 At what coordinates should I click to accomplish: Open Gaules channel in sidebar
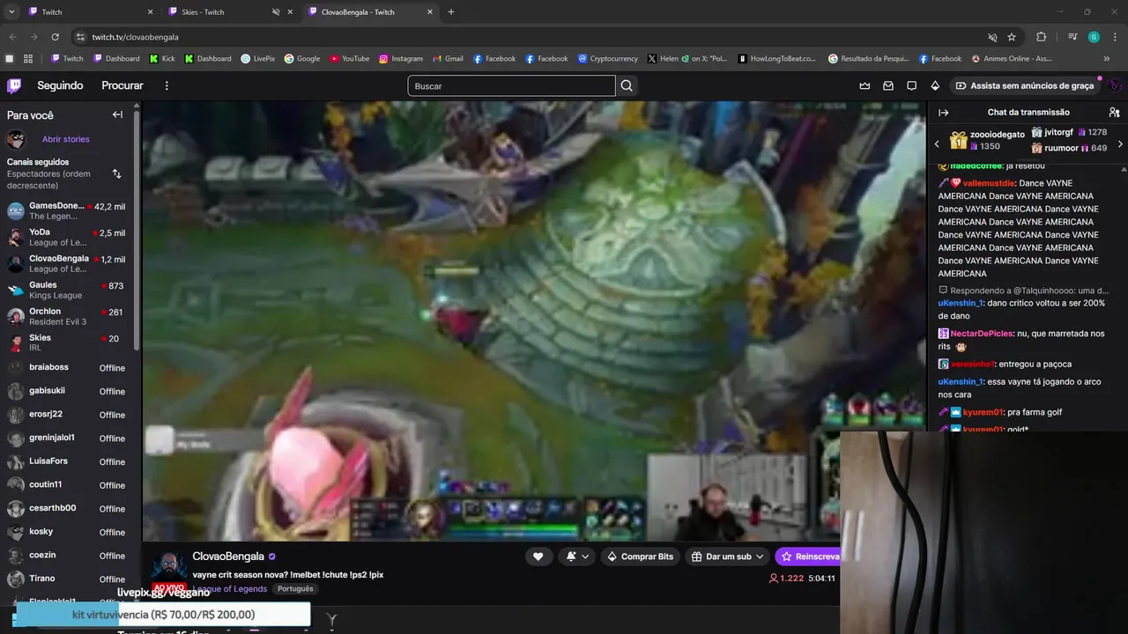(66, 290)
